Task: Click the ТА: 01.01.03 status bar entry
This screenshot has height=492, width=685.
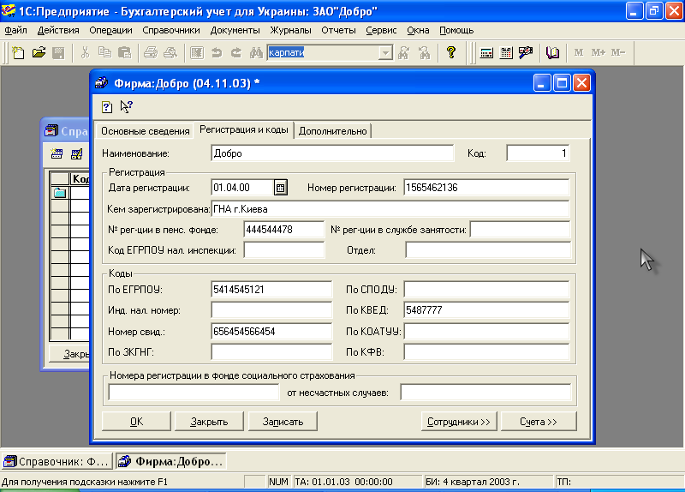Action: click(357, 482)
